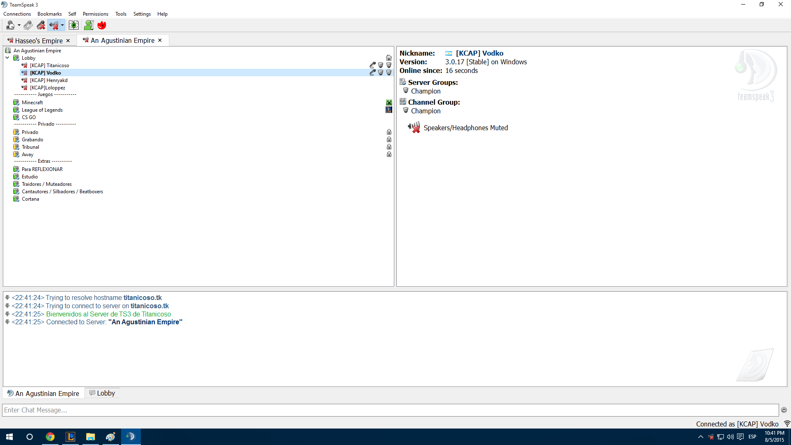The image size is (791, 445).
Task: Switch to Hasseo's Empire server tab
Action: [x=39, y=41]
